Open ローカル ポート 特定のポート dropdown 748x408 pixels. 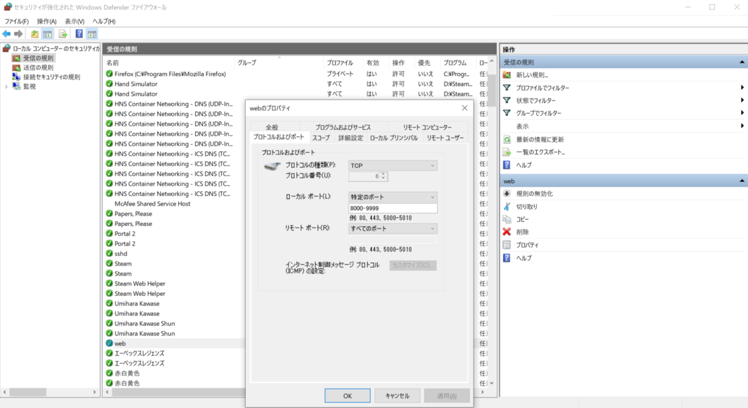coord(393,197)
